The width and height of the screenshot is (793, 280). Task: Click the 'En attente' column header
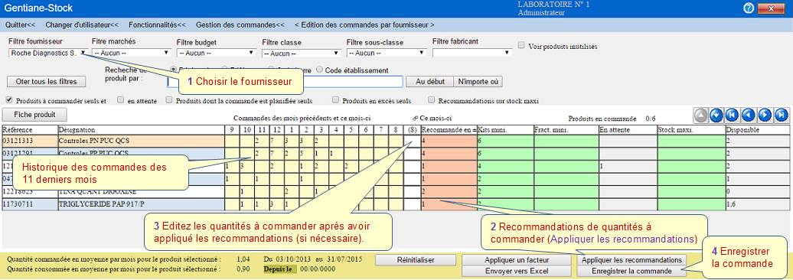[628, 130]
